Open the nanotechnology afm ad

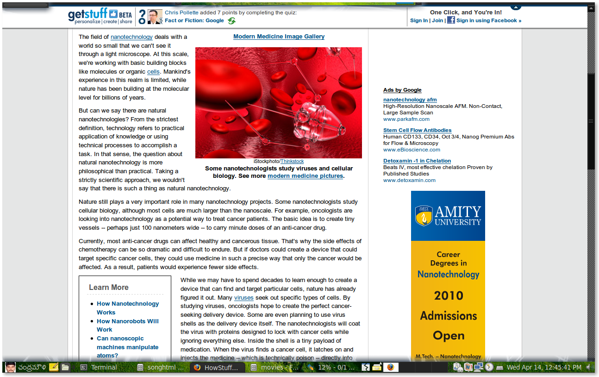tap(410, 100)
